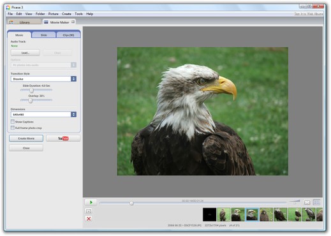Open the Folder menu
The image size is (331, 236).
(x=40, y=14)
